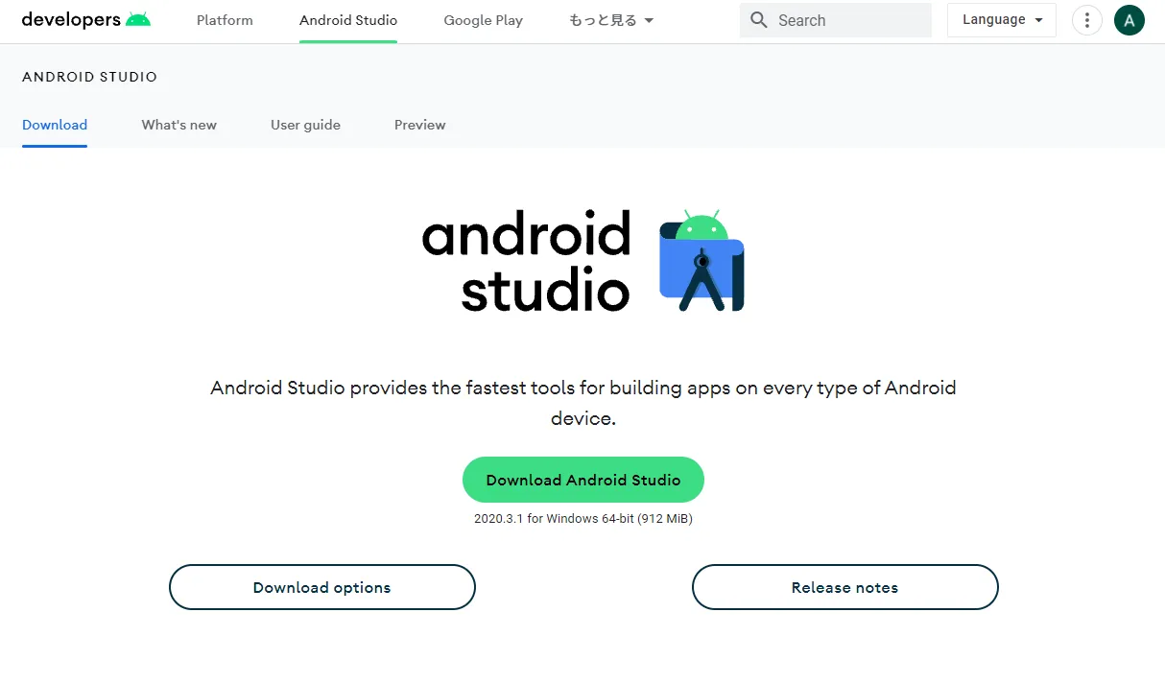The width and height of the screenshot is (1165, 683).
Task: View the Release notes
Action: [x=844, y=587]
